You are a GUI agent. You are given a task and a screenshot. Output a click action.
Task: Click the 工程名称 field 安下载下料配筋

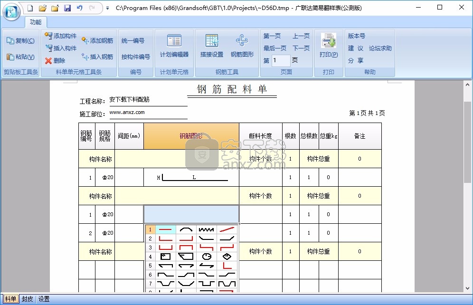coord(148,100)
